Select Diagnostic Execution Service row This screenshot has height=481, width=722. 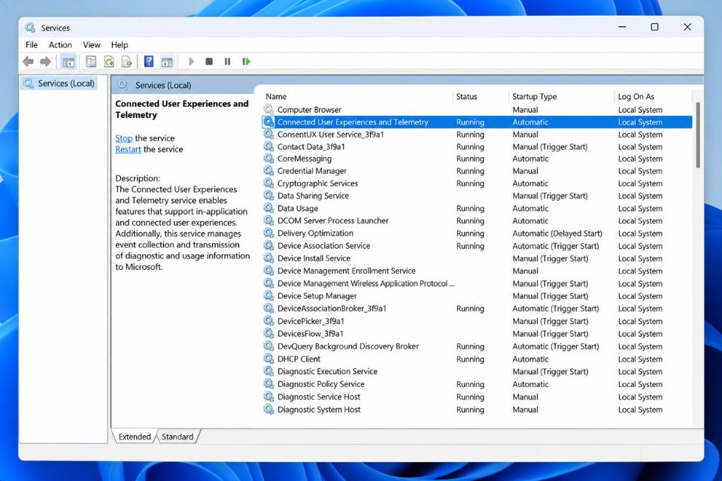pos(477,371)
